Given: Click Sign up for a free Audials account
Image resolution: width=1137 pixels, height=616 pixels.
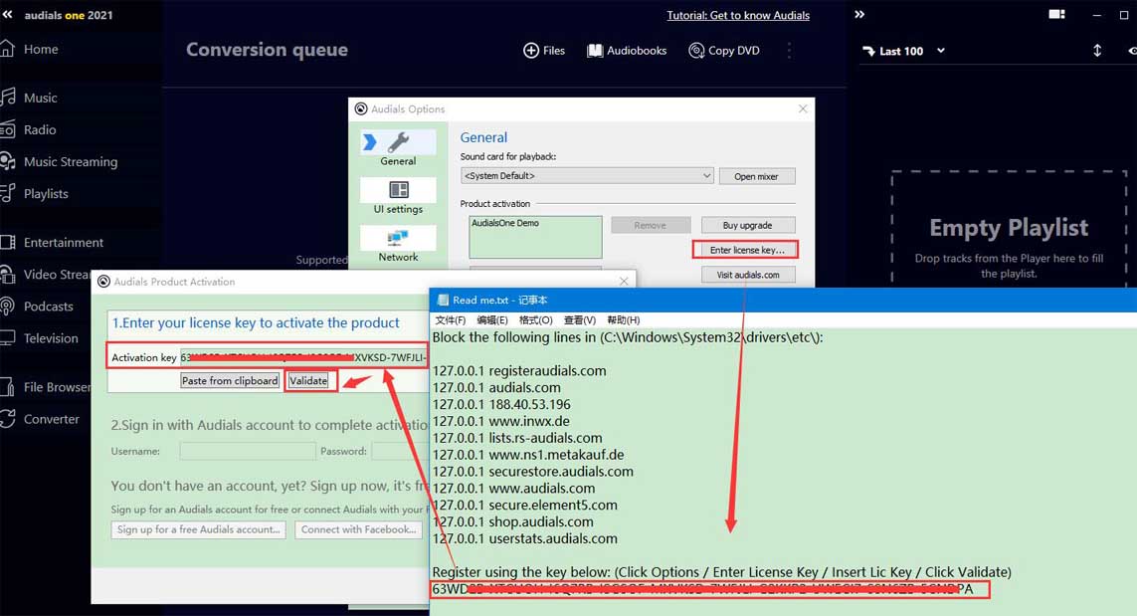Looking at the screenshot, I should [199, 529].
